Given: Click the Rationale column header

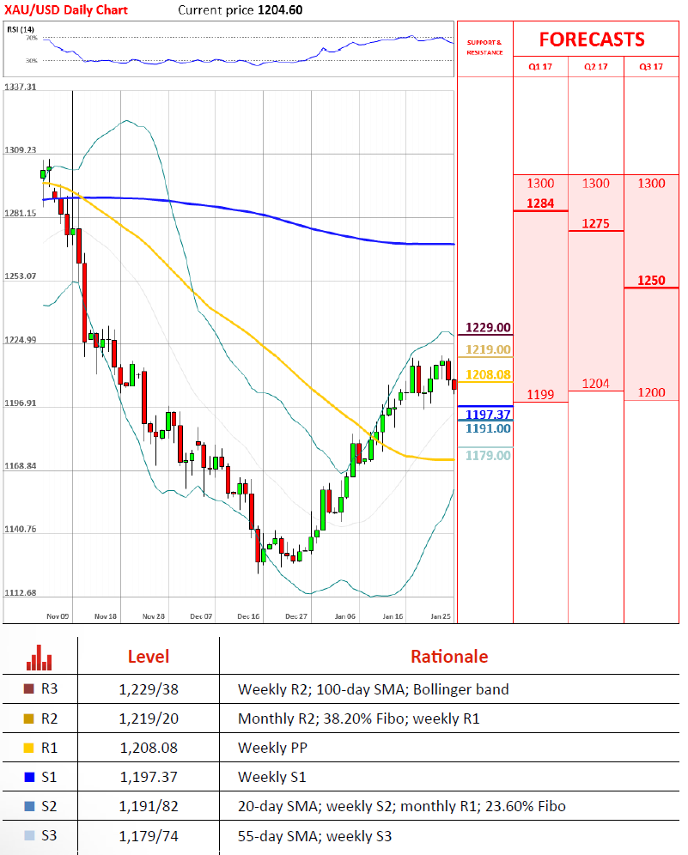Looking at the screenshot, I should tap(449, 657).
